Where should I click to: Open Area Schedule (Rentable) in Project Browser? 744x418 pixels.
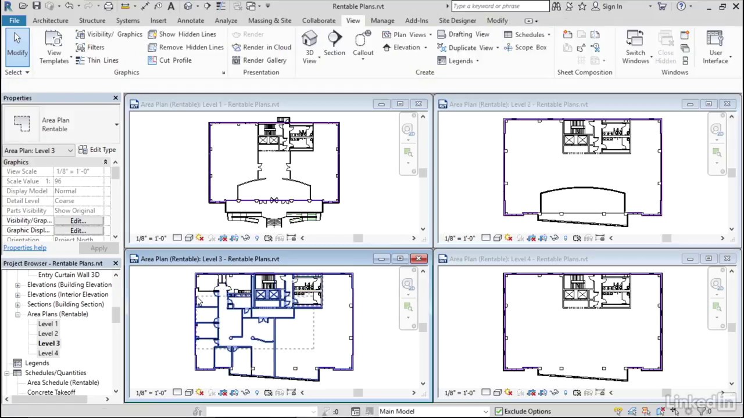point(63,383)
